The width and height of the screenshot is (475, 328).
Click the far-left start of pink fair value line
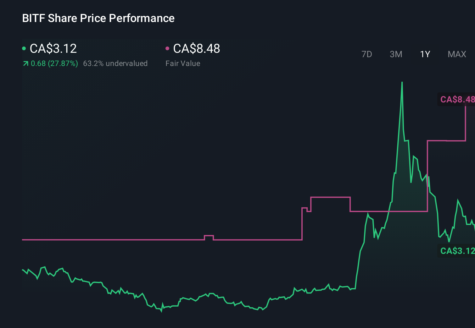pyautogui.click(x=23, y=240)
